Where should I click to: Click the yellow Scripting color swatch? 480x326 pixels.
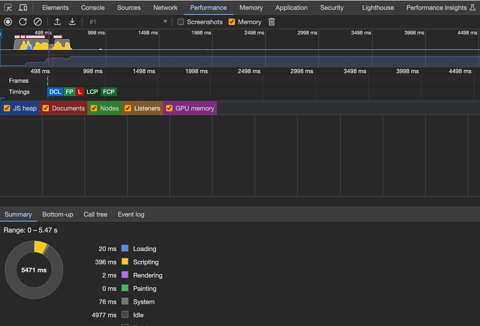point(125,262)
